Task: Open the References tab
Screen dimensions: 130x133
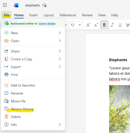Action: pos(68,15)
